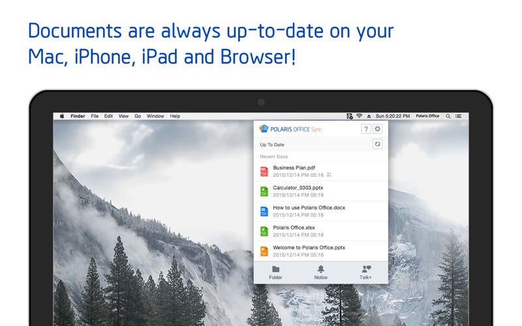
Task: Open the Notice bell tab
Action: [320, 273]
